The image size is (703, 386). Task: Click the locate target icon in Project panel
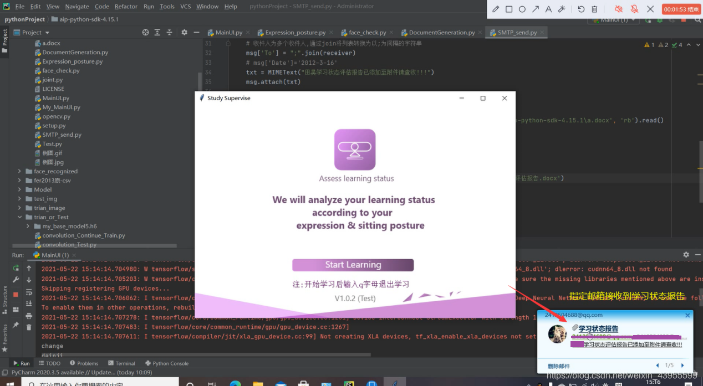145,32
